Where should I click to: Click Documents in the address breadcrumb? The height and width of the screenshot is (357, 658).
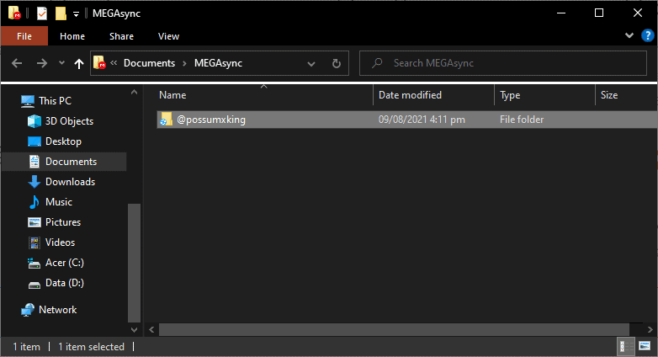point(149,63)
